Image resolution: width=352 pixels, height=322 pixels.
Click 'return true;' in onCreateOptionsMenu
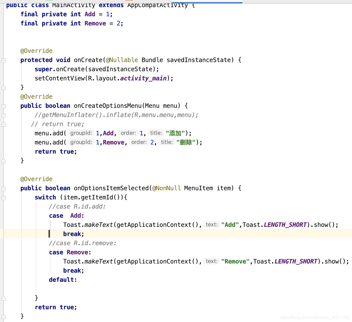[56, 152]
